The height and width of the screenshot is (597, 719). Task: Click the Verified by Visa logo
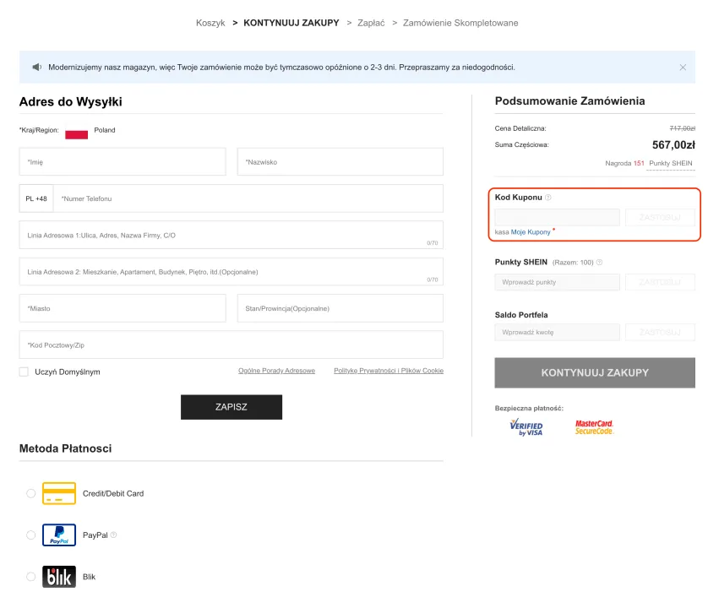coord(526,426)
